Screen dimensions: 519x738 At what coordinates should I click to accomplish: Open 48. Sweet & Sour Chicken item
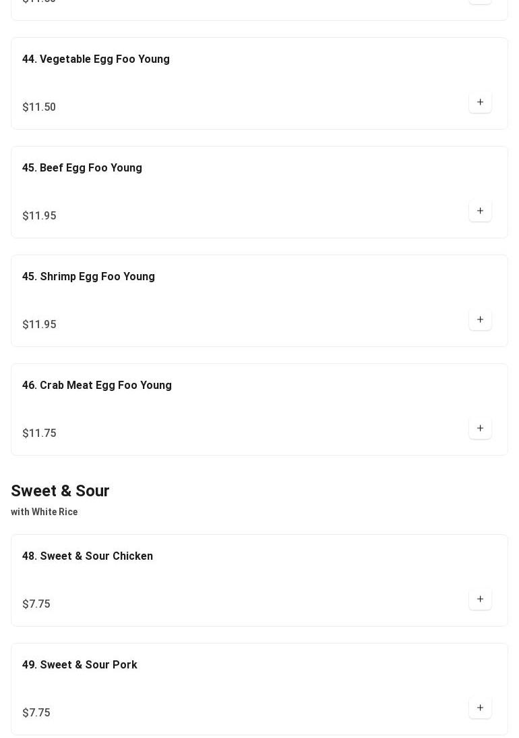point(87,556)
